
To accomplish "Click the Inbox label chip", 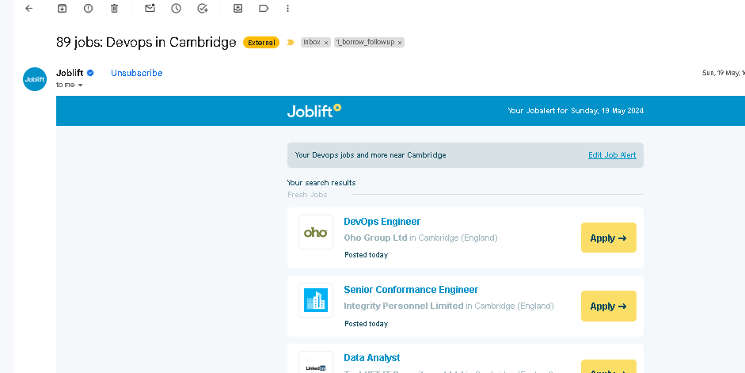I will pos(312,42).
